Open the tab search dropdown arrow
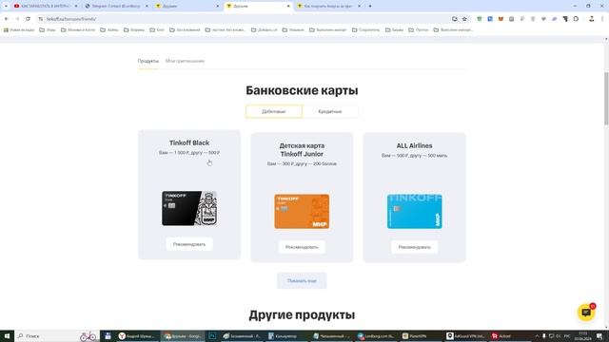 click(x=6, y=7)
